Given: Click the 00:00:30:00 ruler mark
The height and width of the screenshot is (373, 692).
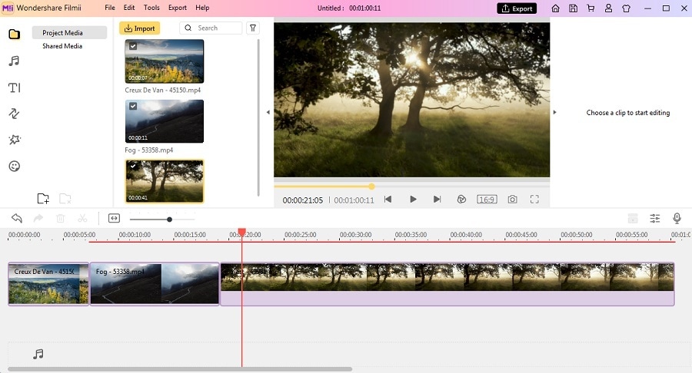Looking at the screenshot, I should coord(355,235).
